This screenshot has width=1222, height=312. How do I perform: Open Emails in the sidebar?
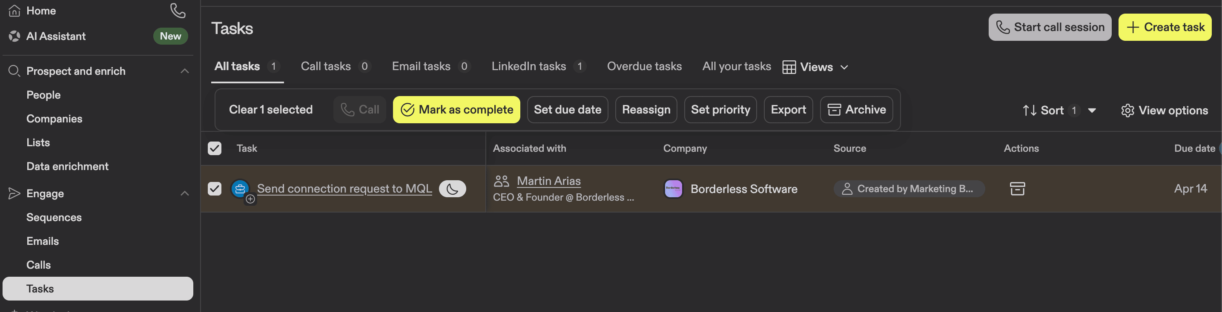click(43, 241)
